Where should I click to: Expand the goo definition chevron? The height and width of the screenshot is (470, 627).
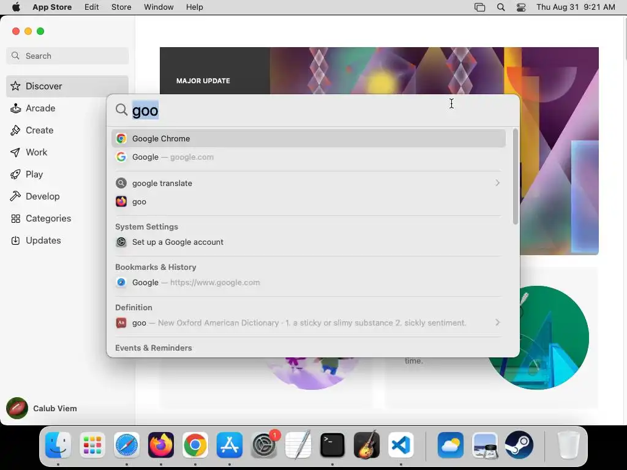[497, 322]
